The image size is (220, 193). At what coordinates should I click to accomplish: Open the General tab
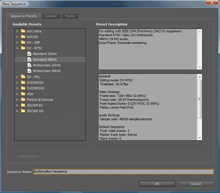[51, 16]
